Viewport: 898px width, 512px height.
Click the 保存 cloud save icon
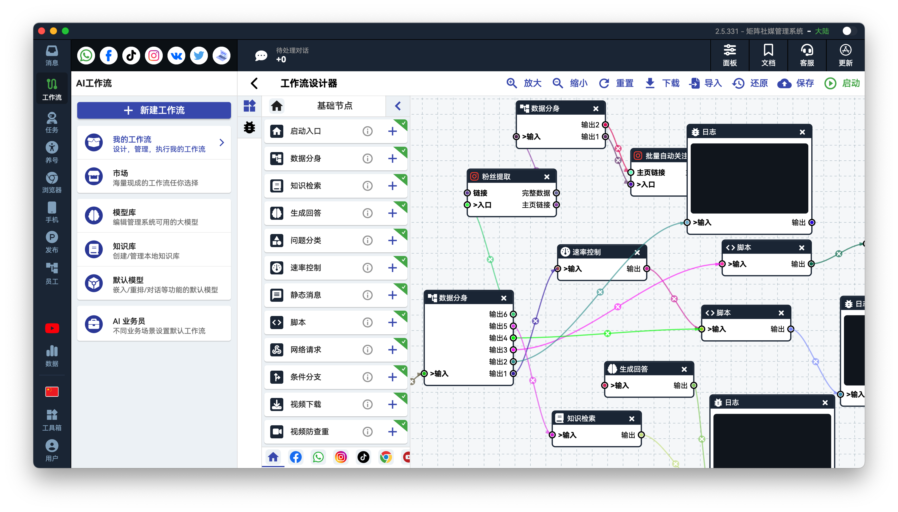[x=784, y=83]
